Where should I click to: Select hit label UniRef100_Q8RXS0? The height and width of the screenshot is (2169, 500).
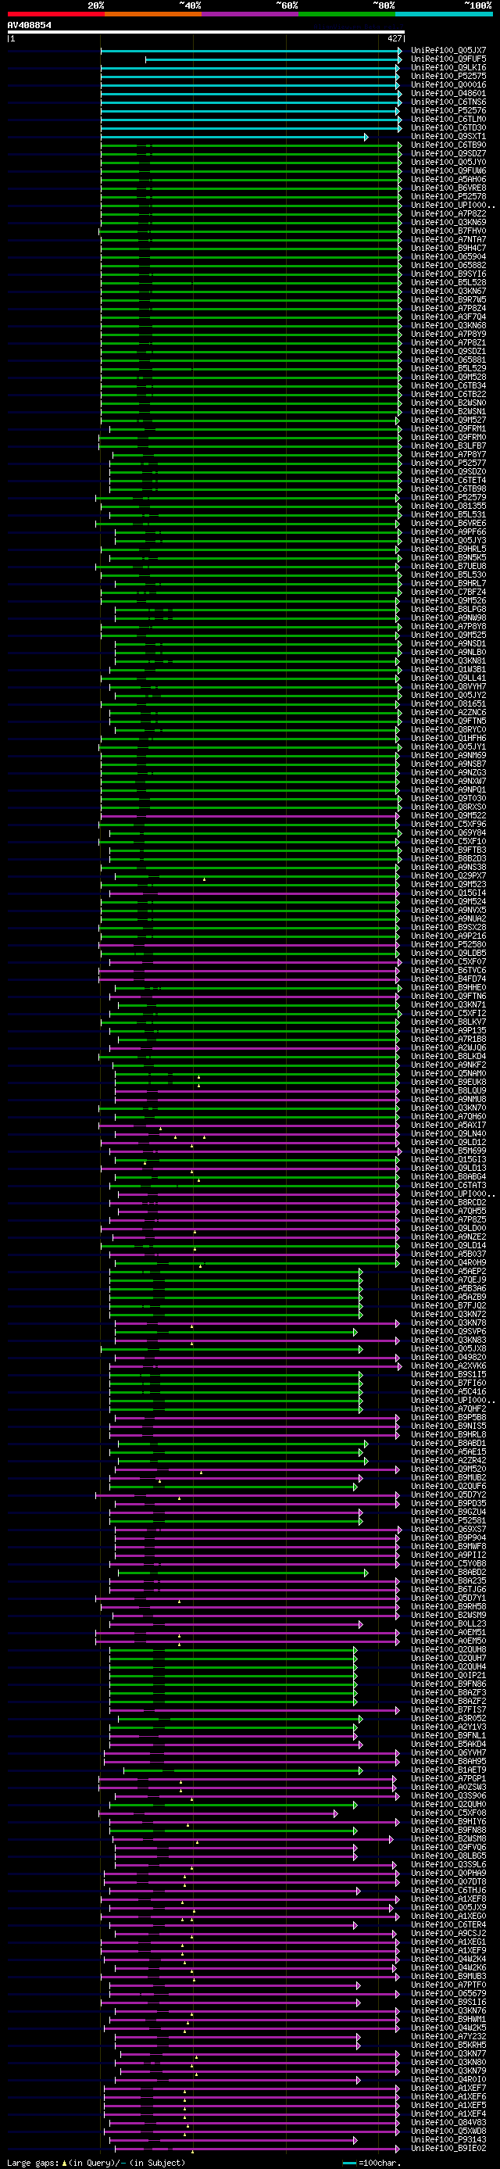[448, 807]
